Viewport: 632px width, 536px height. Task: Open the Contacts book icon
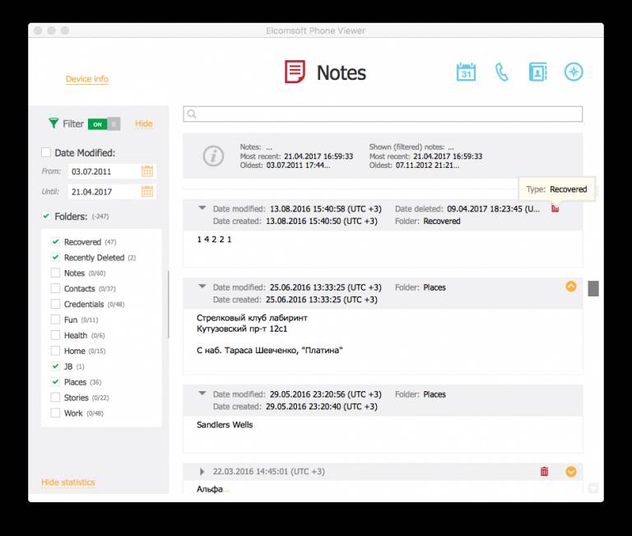[x=537, y=72]
